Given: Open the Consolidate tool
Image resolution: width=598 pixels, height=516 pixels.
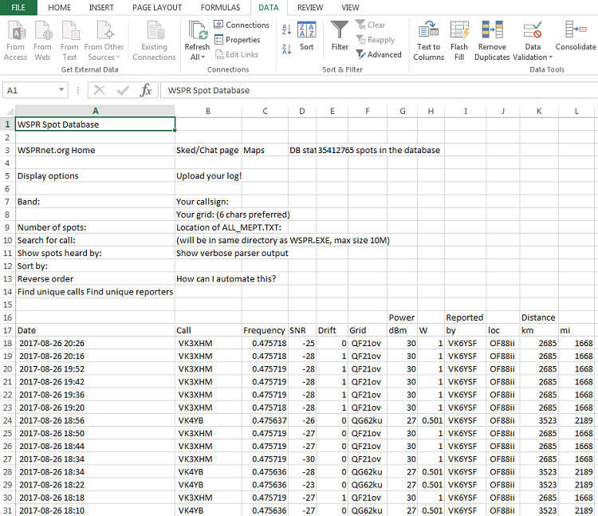Looking at the screenshot, I should pyautogui.click(x=575, y=37).
